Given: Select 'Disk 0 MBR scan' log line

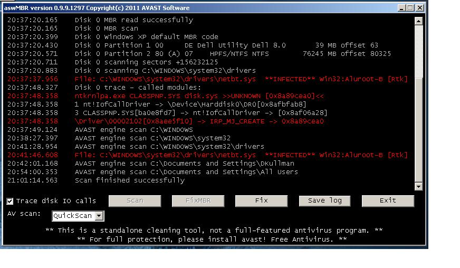Looking at the screenshot, I should click(73, 28).
